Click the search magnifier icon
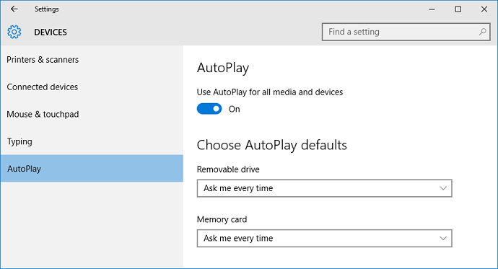This screenshot has width=498, height=269. click(482, 32)
